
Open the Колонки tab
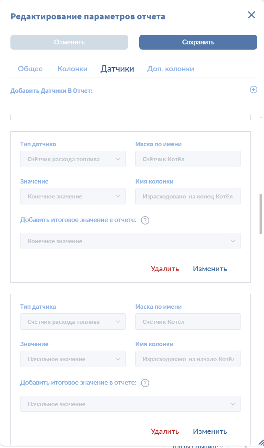click(x=72, y=69)
